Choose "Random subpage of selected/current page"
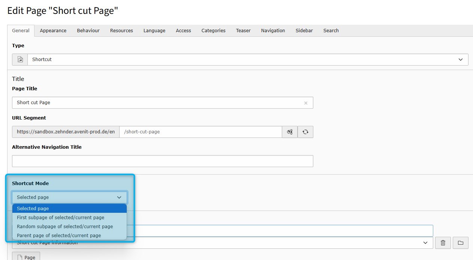The height and width of the screenshot is (260, 473). pos(65,227)
